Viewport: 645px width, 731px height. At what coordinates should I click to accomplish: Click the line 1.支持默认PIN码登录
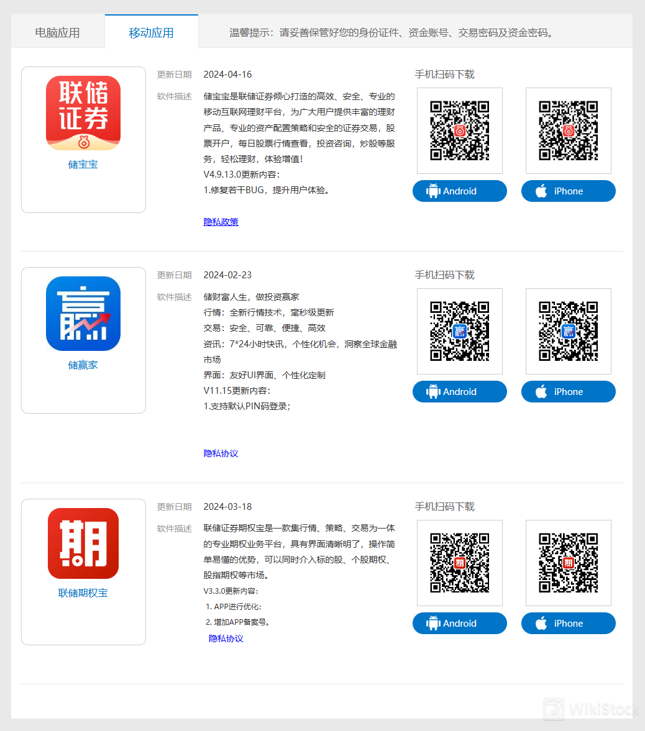click(247, 407)
